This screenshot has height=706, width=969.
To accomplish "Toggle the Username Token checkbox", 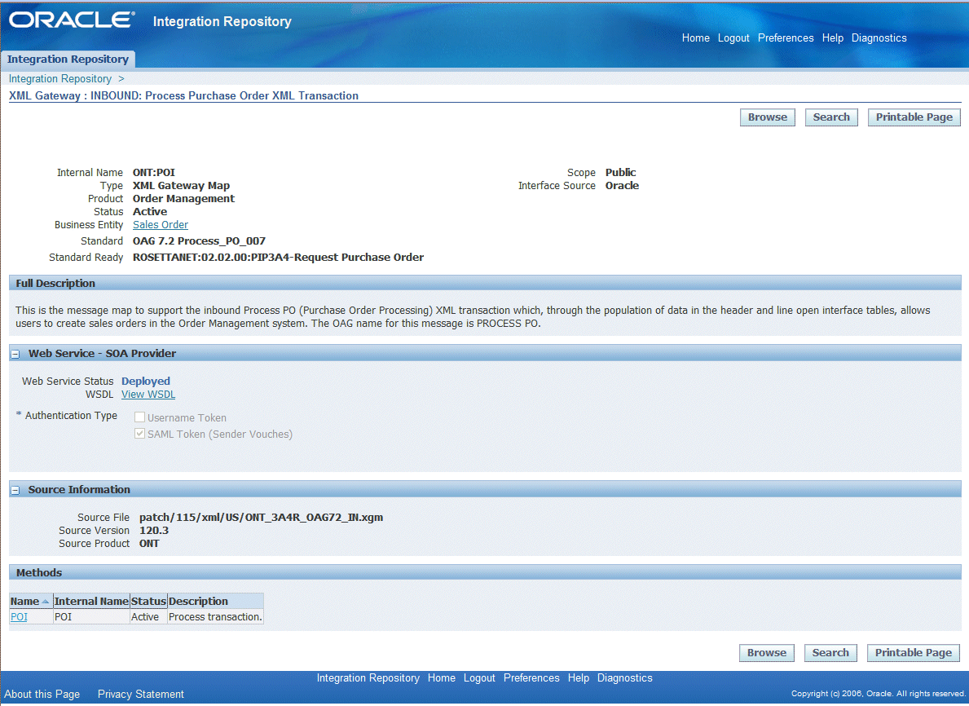I will click(x=139, y=417).
